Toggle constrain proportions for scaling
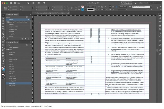 tap(49, 8)
